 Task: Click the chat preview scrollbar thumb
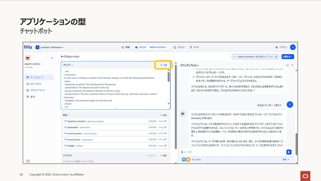click(297, 144)
